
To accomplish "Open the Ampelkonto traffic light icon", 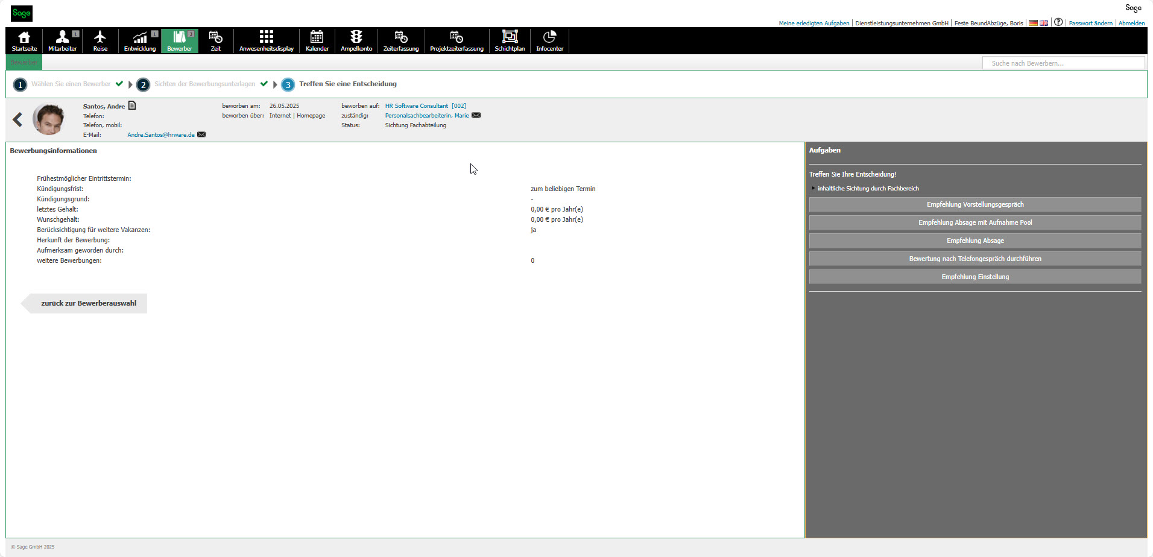I will (356, 40).
